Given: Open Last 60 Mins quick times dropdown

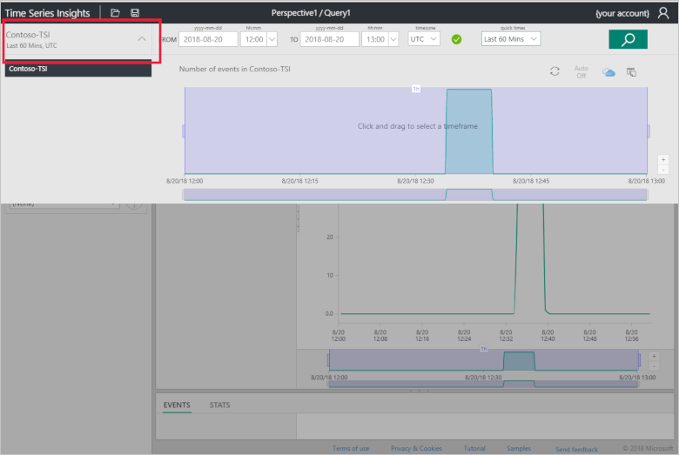Looking at the screenshot, I should 510,39.
